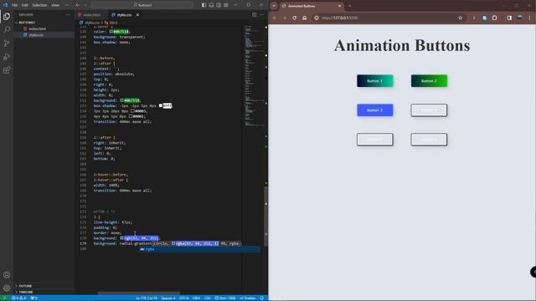Toggle the bottom panel layout icon
Image resolution: width=536 pixels, height=301 pixels.
click(x=211, y=5)
